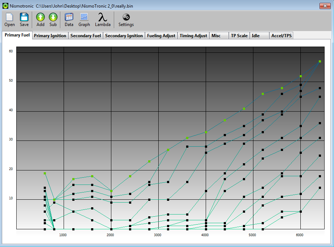
Task: Open the Timing Adjust tab
Action: tap(193, 36)
